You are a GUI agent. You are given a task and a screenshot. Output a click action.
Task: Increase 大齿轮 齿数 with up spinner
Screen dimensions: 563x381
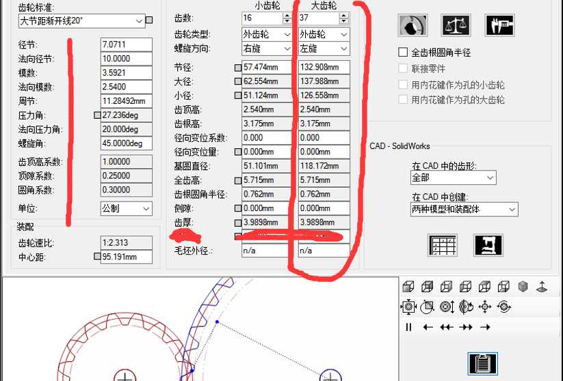click(344, 15)
